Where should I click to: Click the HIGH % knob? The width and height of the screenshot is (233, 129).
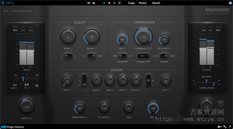[123, 81]
